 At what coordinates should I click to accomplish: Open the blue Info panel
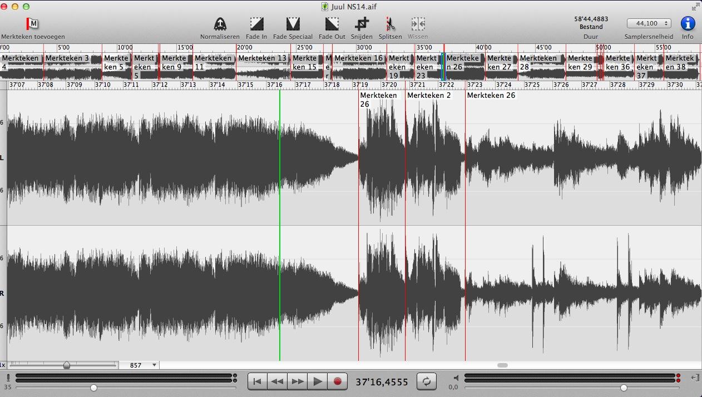click(688, 24)
